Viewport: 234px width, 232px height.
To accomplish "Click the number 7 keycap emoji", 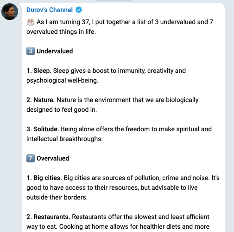I will tap(31, 158).
